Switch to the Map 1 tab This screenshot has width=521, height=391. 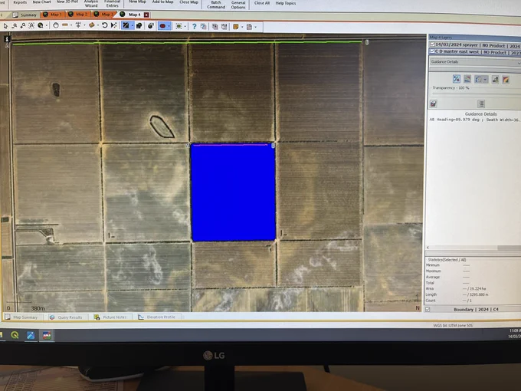click(x=53, y=15)
